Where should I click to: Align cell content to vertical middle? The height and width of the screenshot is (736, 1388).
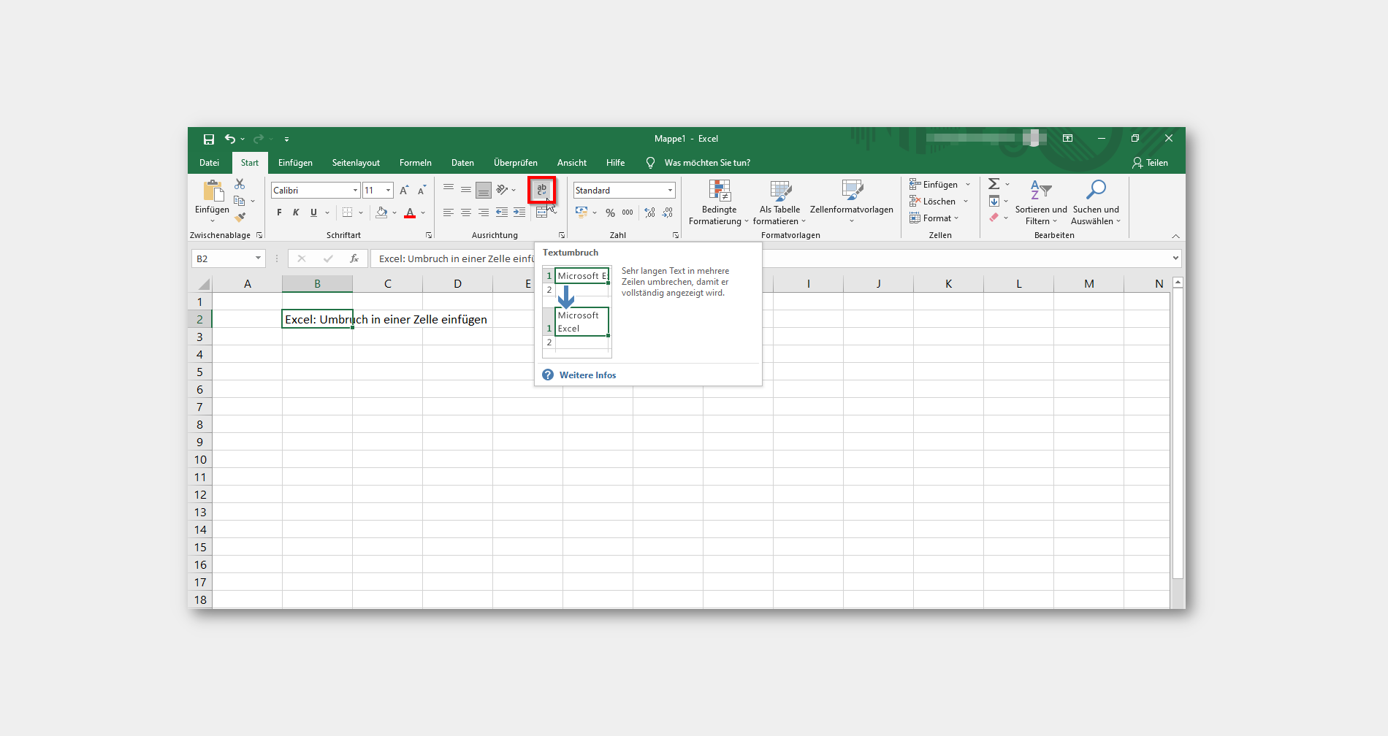pos(466,190)
